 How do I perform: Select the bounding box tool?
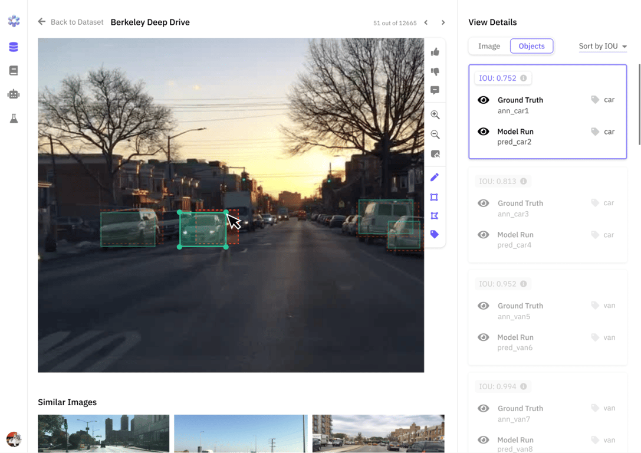pyautogui.click(x=435, y=197)
